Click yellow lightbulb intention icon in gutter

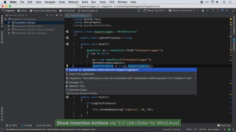(x=67, y=66)
